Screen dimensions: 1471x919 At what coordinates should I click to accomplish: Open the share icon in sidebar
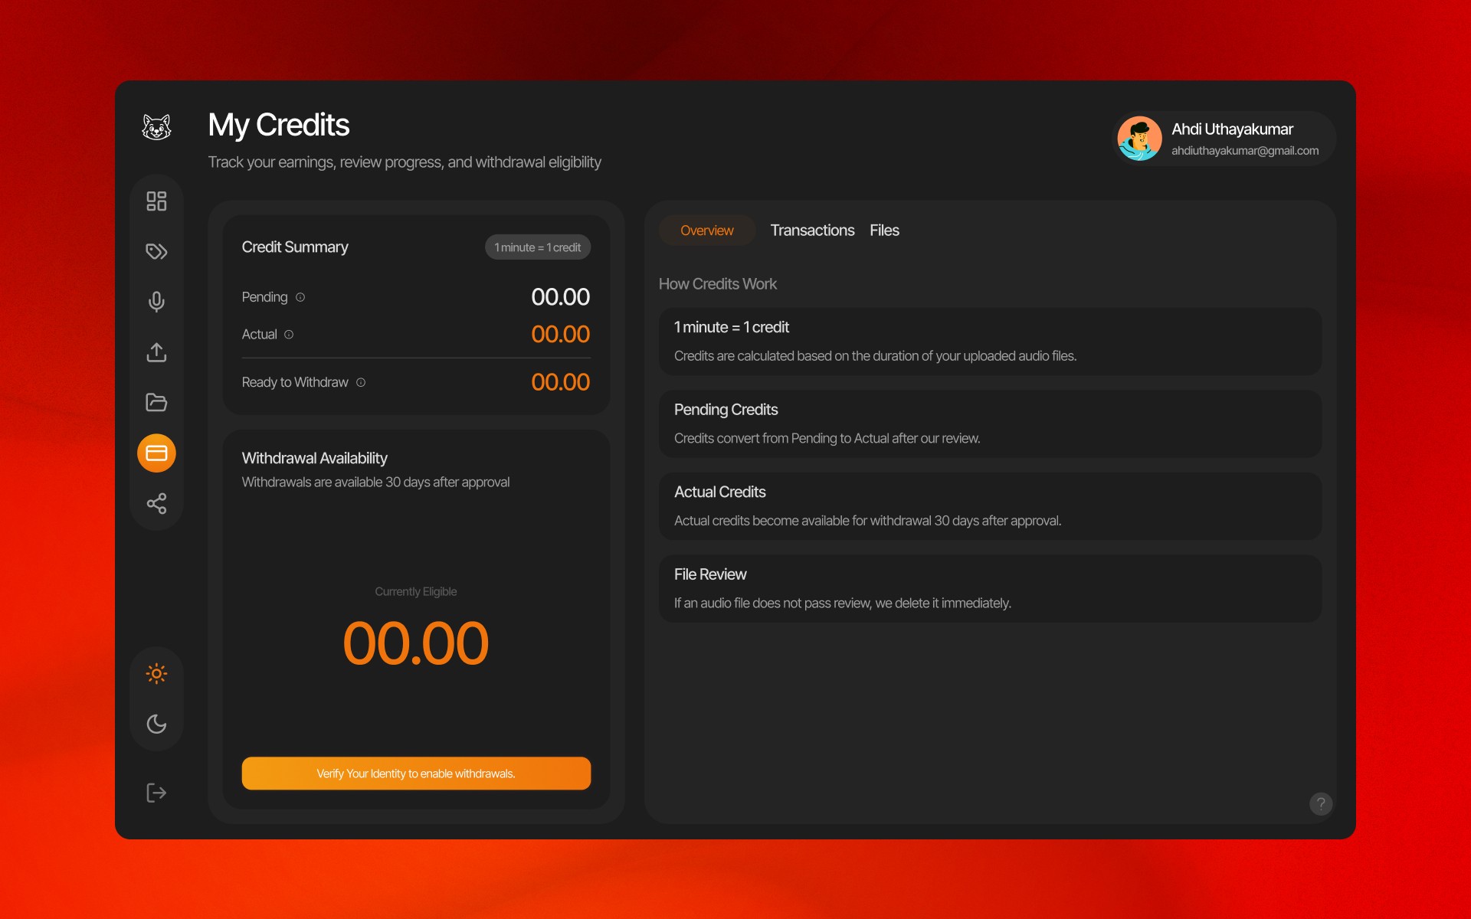coord(156,503)
